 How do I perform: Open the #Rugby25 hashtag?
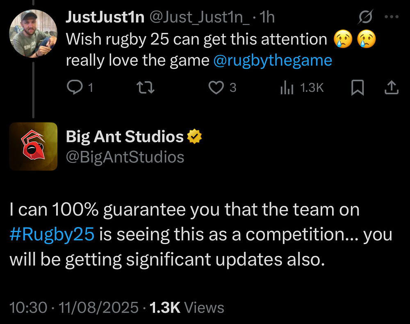pyautogui.click(x=52, y=235)
